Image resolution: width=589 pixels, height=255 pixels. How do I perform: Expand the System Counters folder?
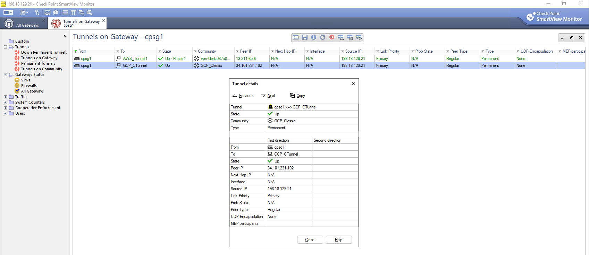point(5,102)
